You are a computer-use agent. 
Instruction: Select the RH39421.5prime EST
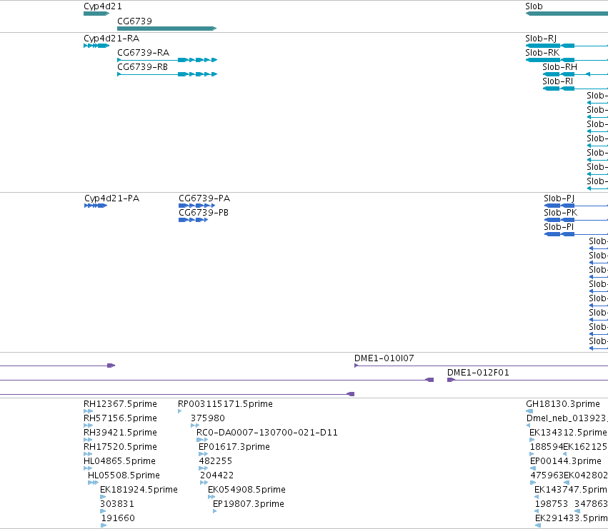coord(88,440)
